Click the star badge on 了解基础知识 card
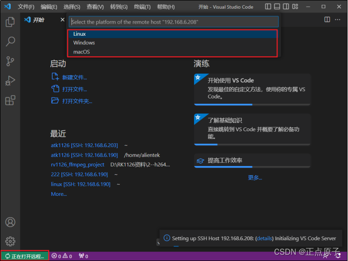 click(198, 117)
